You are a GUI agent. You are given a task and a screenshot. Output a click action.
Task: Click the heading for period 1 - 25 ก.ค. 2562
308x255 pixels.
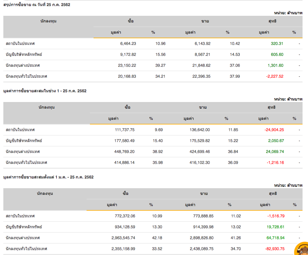click(45, 91)
